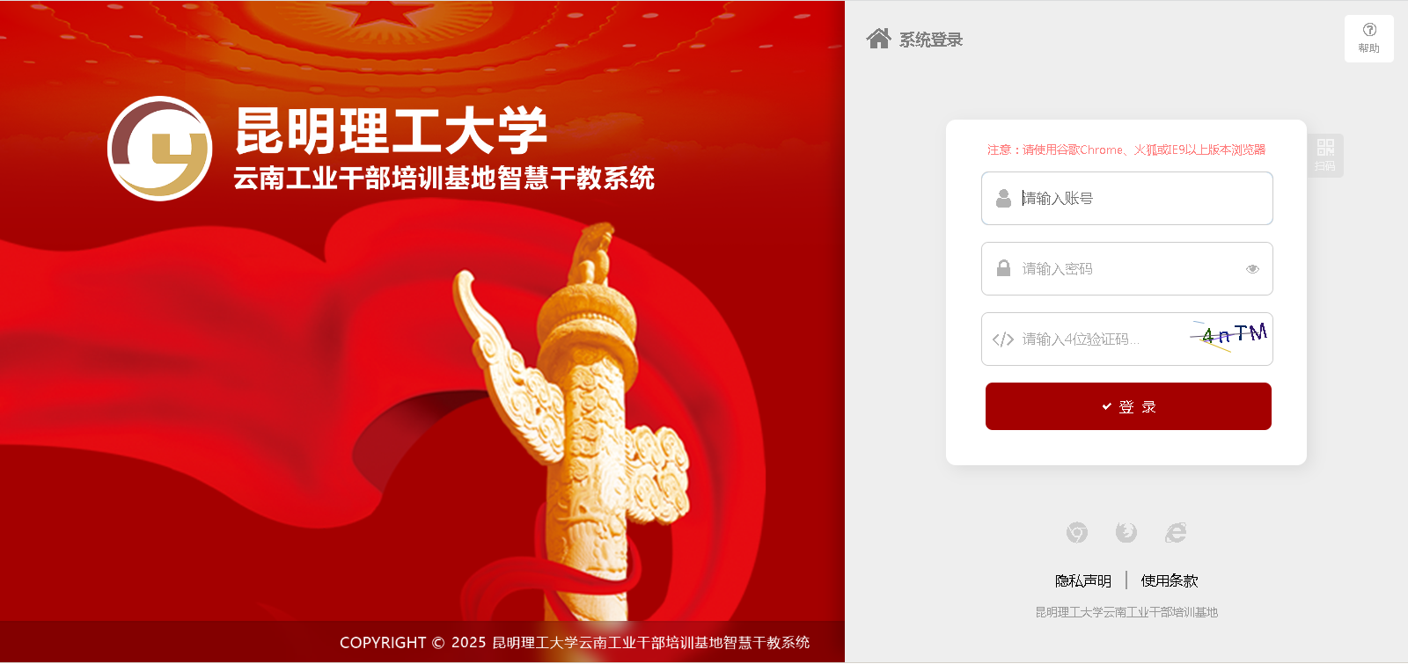Switch to QR code 扫码 login
Image resolution: width=1408 pixels, height=664 pixels.
(x=1325, y=155)
